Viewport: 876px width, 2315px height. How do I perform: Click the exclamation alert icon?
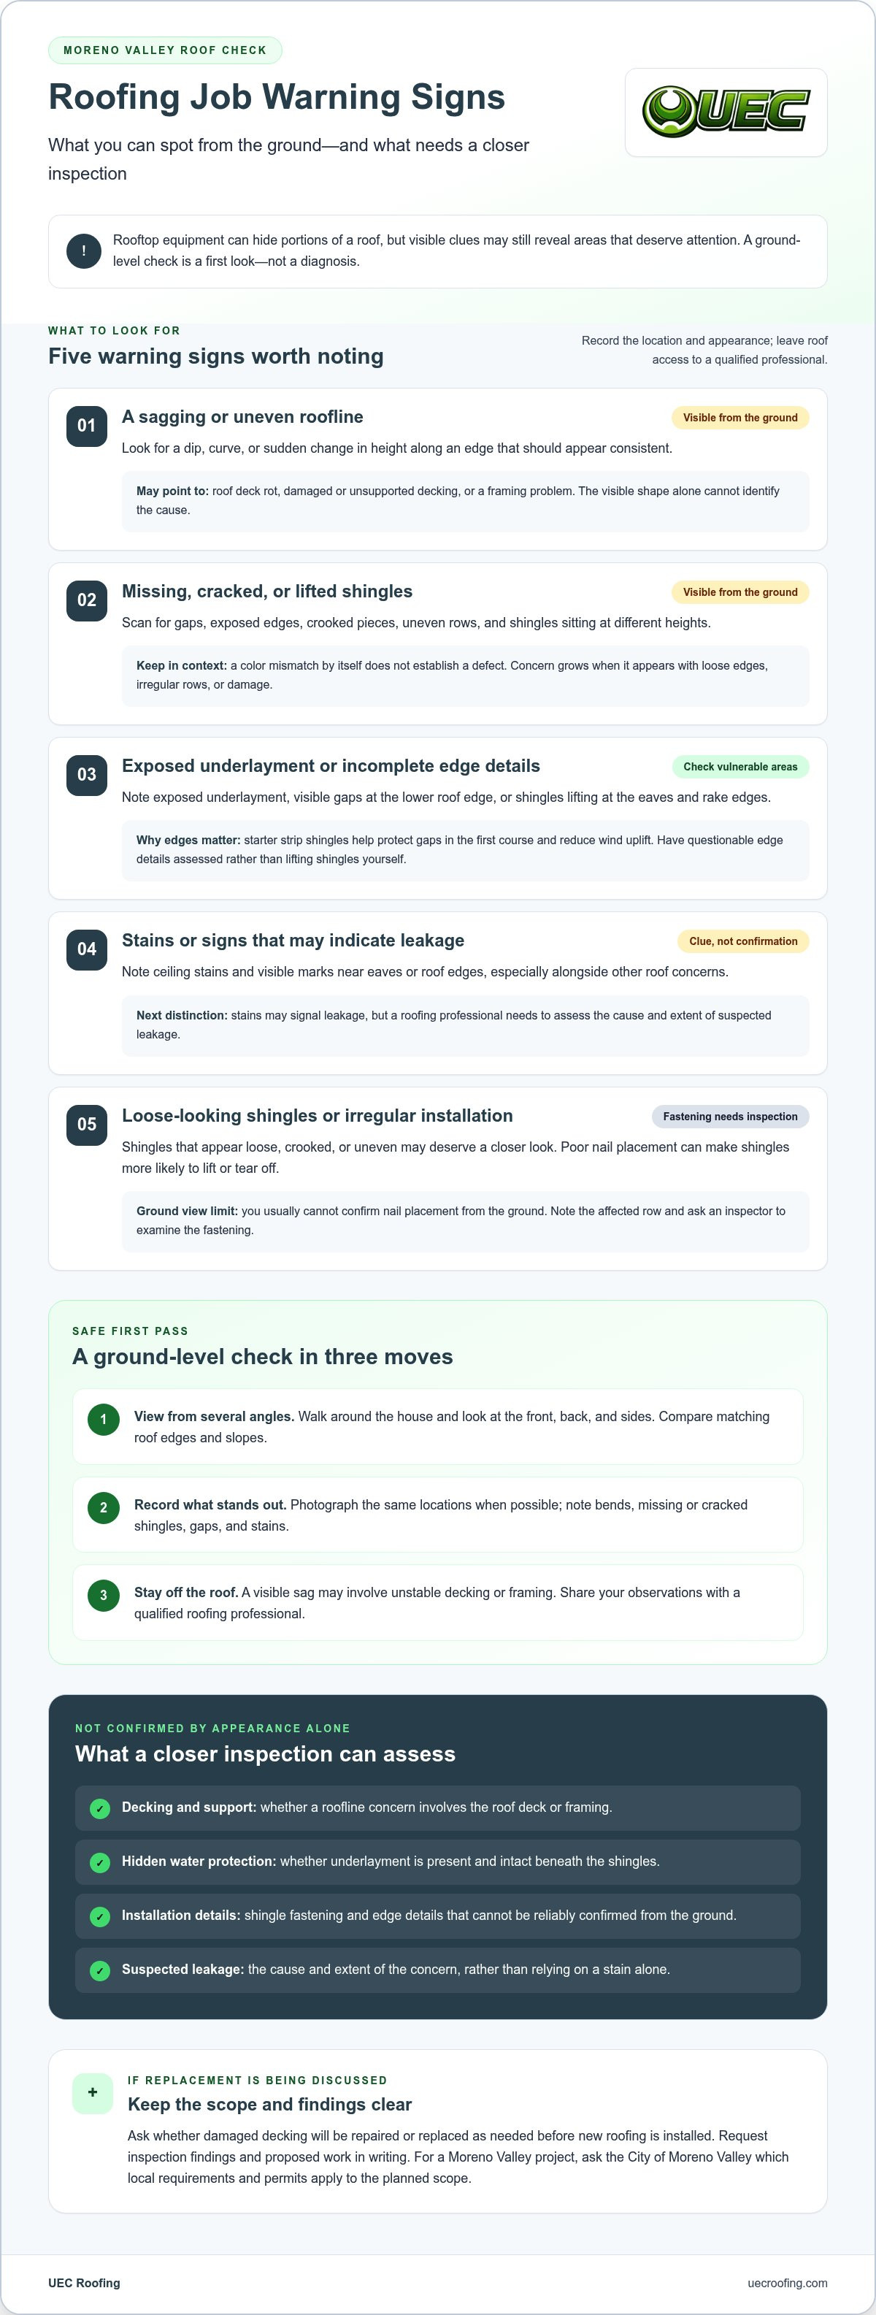[x=83, y=250]
